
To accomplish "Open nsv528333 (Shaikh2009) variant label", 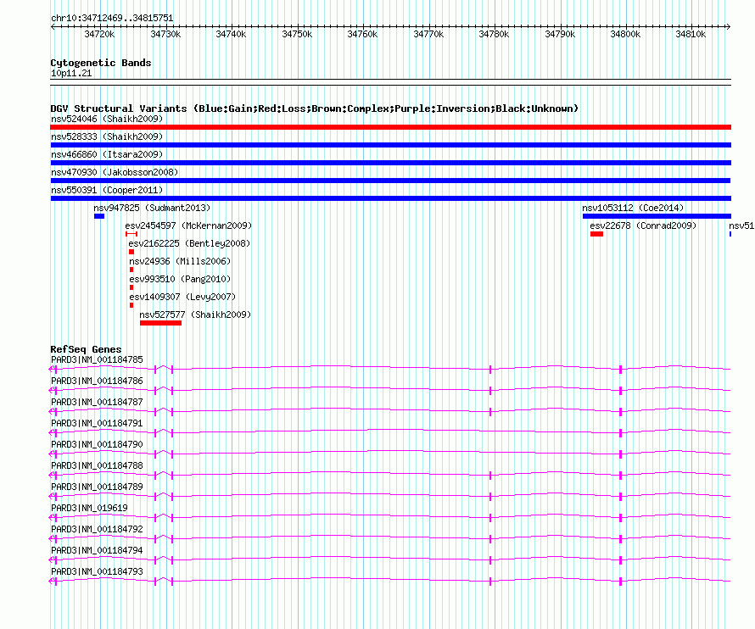I will (x=107, y=136).
